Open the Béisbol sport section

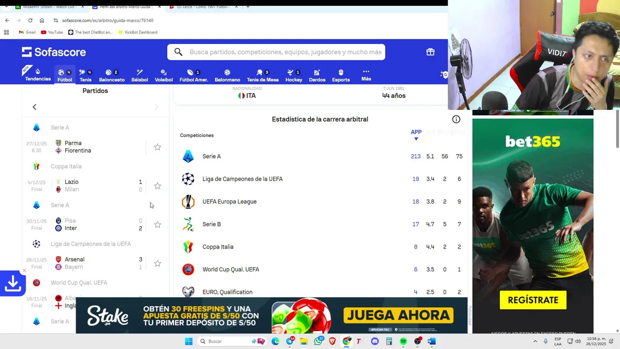[139, 75]
